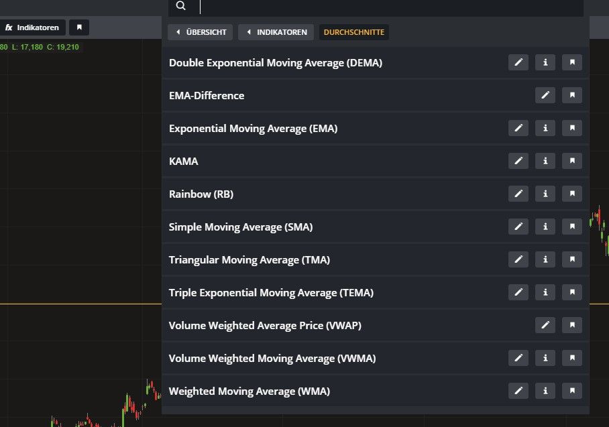Select the DURCHSCHNITTE tab
The height and width of the screenshot is (427, 609).
pyautogui.click(x=353, y=32)
